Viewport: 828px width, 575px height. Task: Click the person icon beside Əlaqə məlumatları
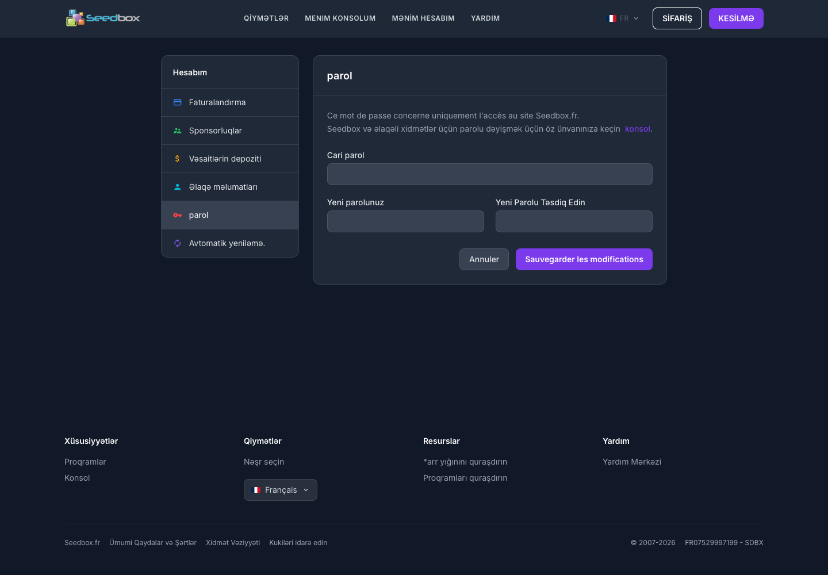coord(177,187)
